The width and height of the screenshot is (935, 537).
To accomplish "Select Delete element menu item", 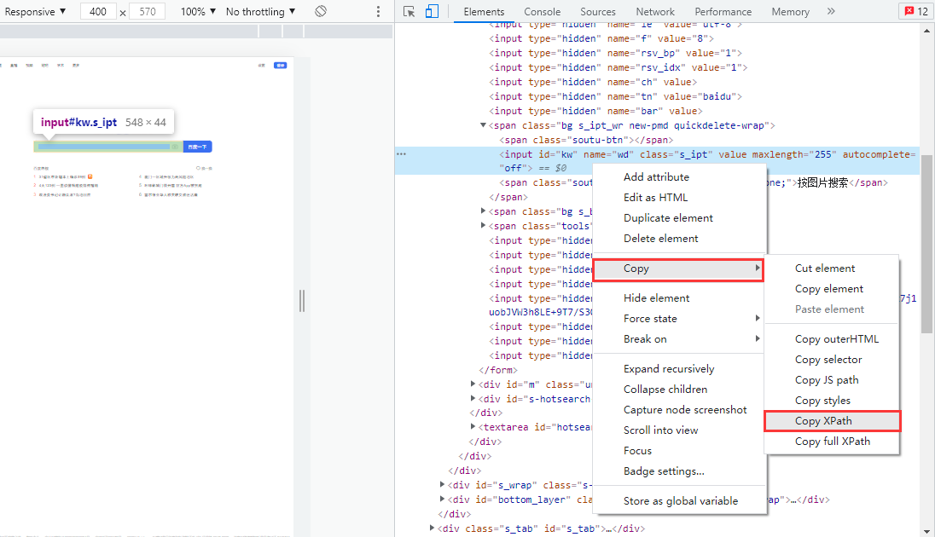I will pos(679,239).
